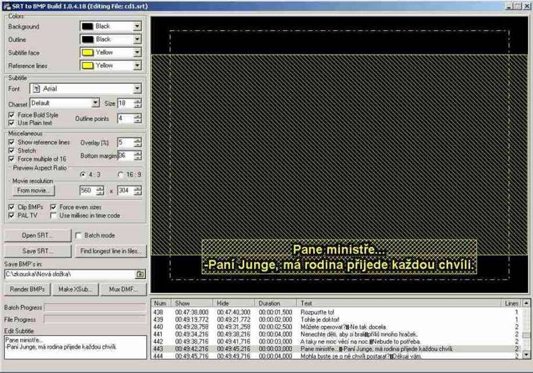Open the Background color dropdown
Image resolution: width=533 pixels, height=373 pixels.
pos(137,26)
